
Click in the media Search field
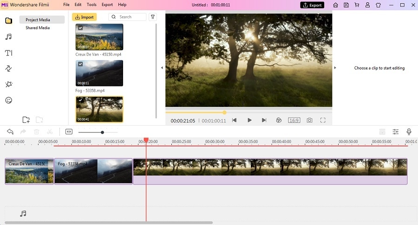point(127,17)
